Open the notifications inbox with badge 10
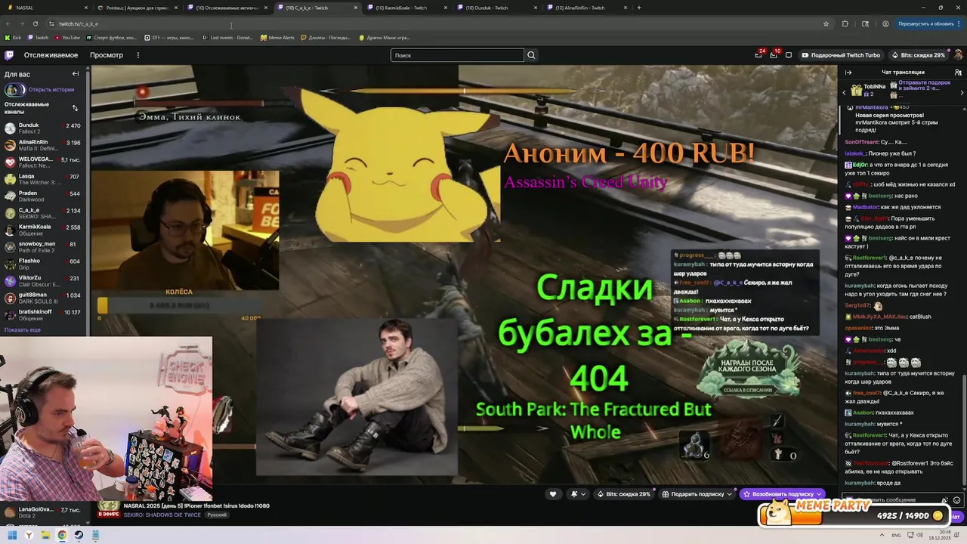Image resolution: width=967 pixels, height=544 pixels. [x=774, y=55]
